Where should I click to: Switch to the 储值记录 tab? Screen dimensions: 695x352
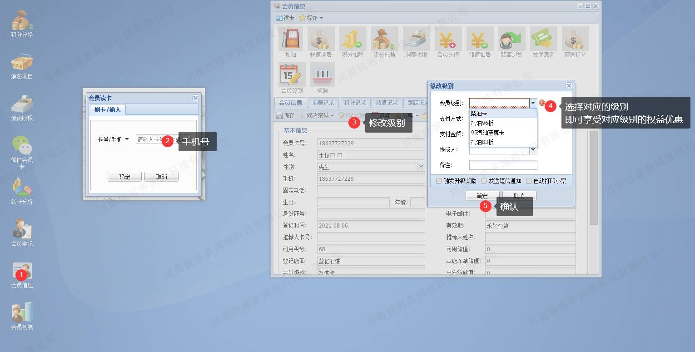(x=387, y=103)
